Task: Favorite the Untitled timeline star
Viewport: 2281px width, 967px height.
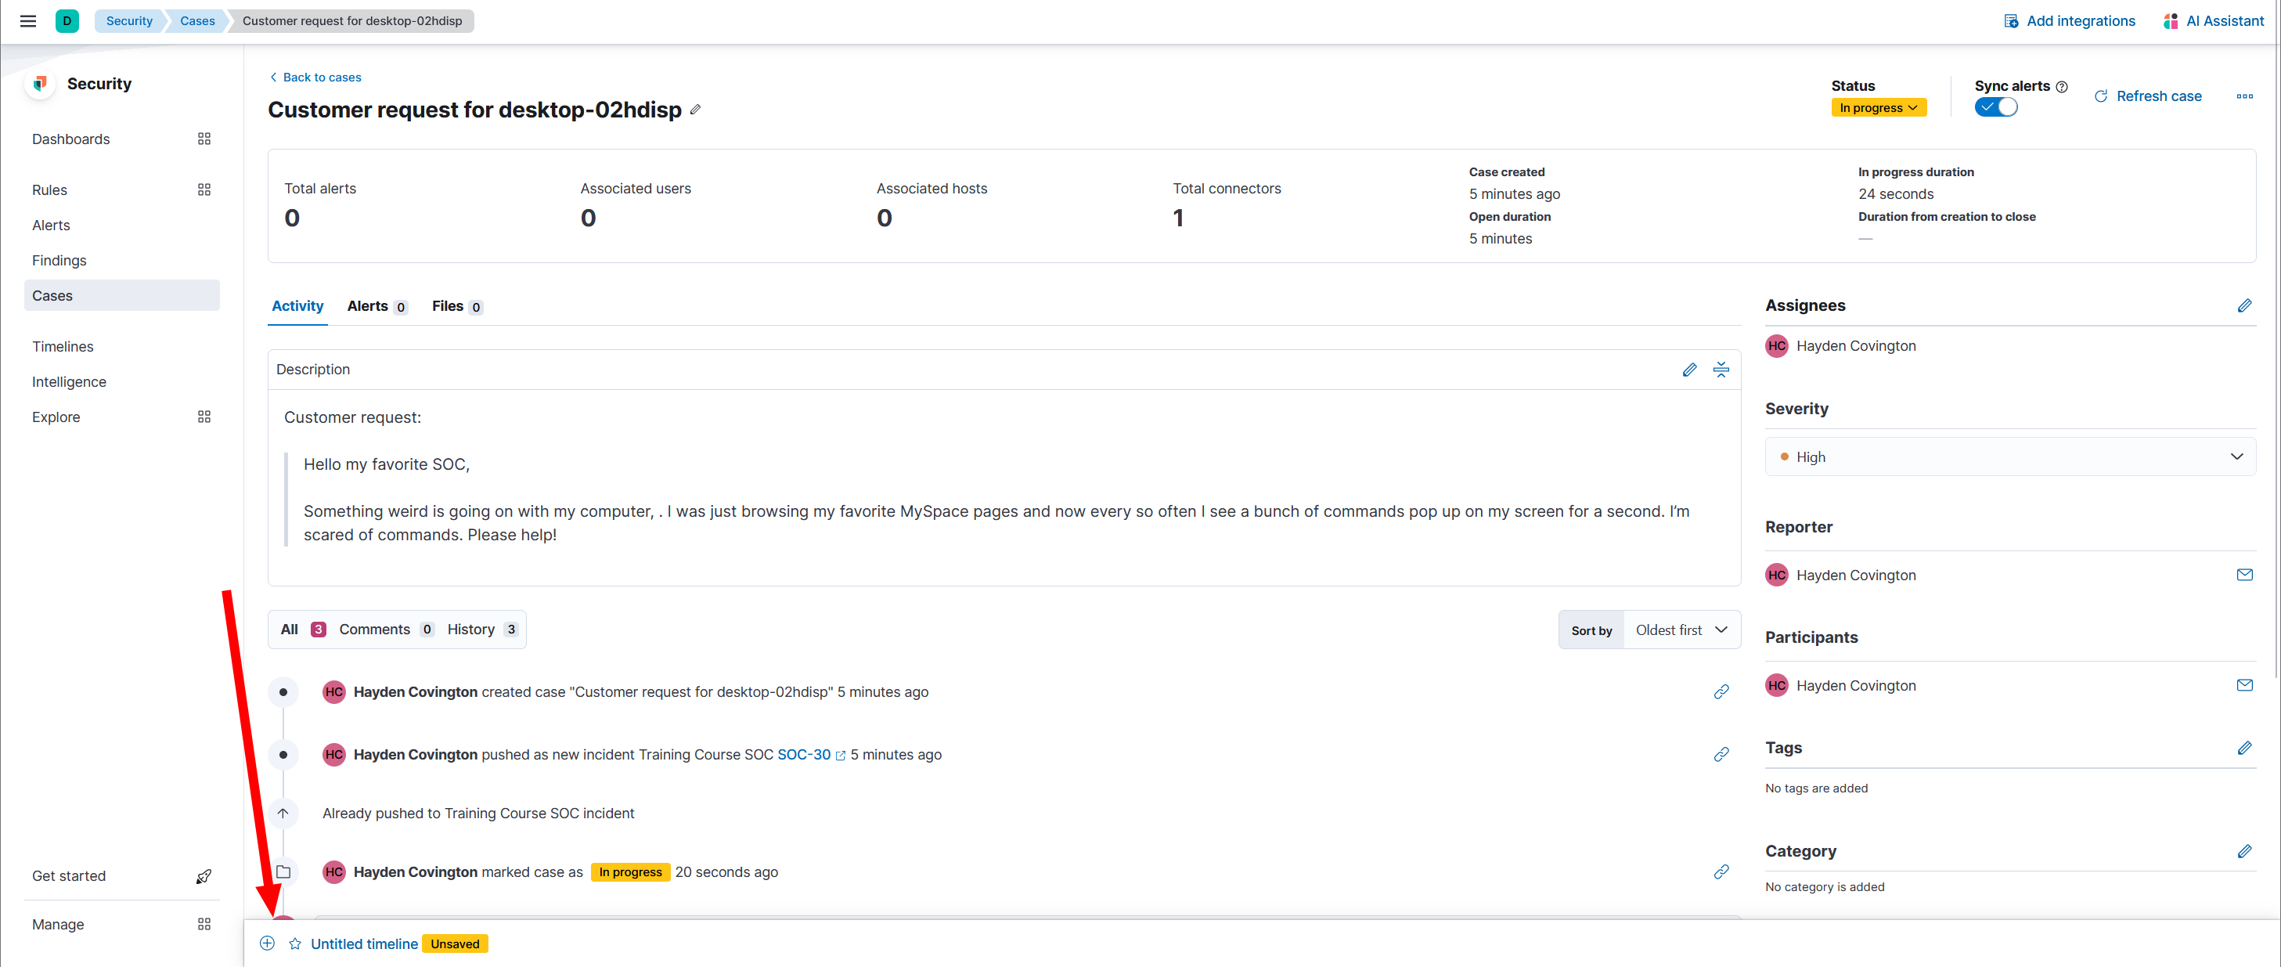Action: click(295, 944)
